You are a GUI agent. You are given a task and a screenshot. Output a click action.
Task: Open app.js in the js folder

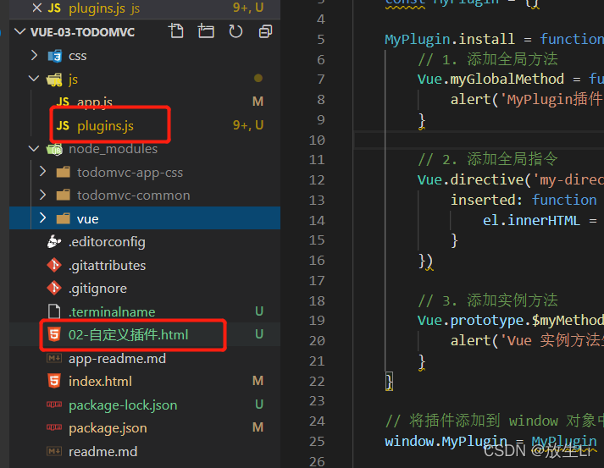click(x=94, y=102)
